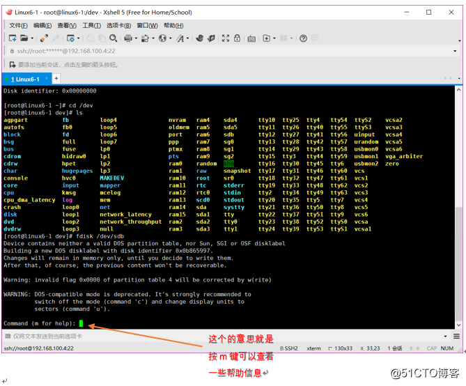
Task: Open the 选项卡(B) menu
Action: pyautogui.click(x=119, y=26)
